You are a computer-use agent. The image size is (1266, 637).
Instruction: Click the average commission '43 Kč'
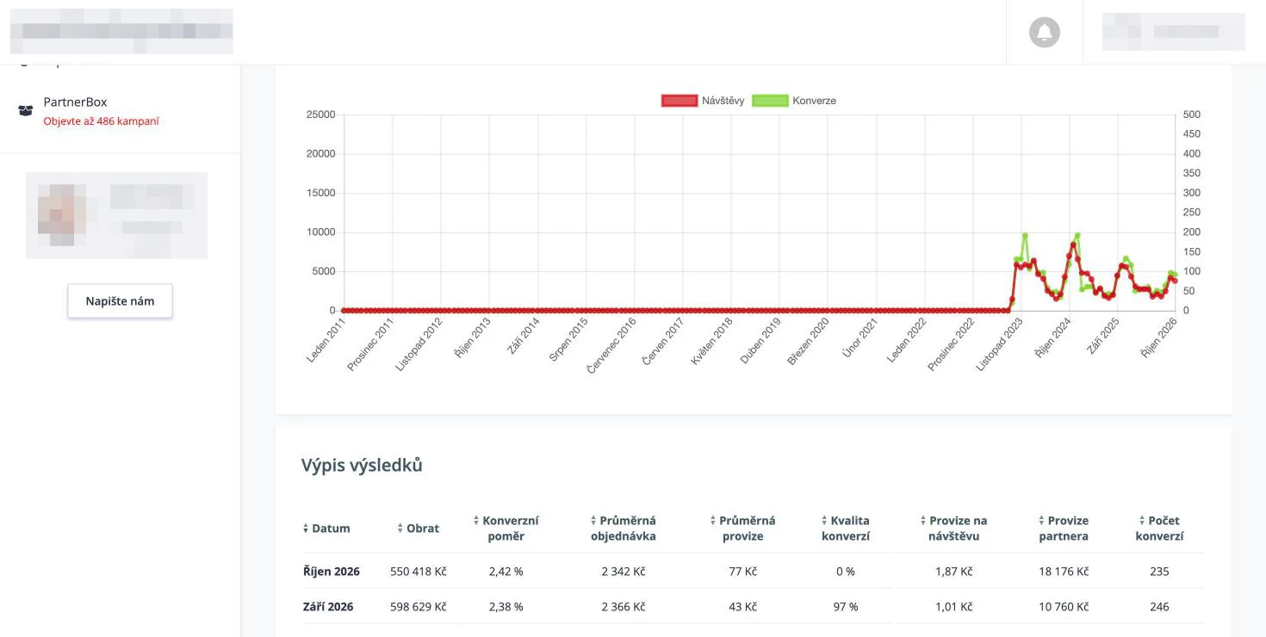[x=742, y=607]
